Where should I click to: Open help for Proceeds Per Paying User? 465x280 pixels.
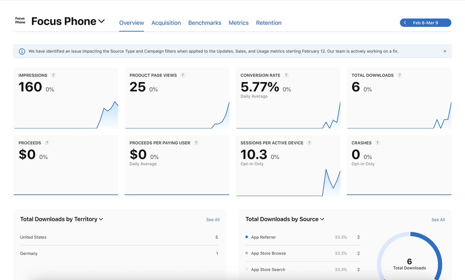click(196, 143)
